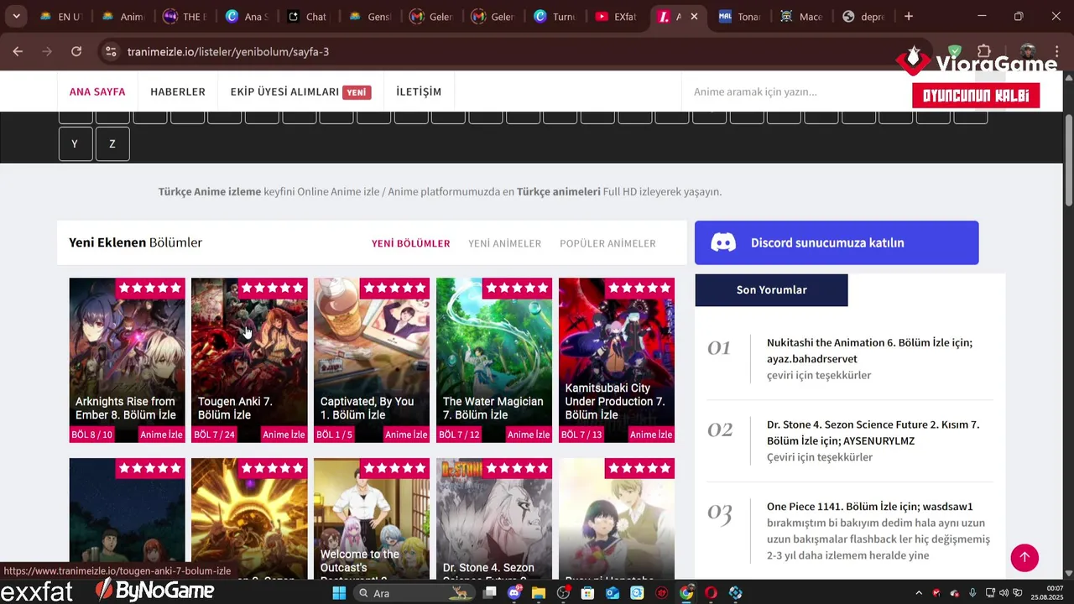The image size is (1074, 604).
Task: Click the taskbar Ara search box
Action: (x=413, y=593)
